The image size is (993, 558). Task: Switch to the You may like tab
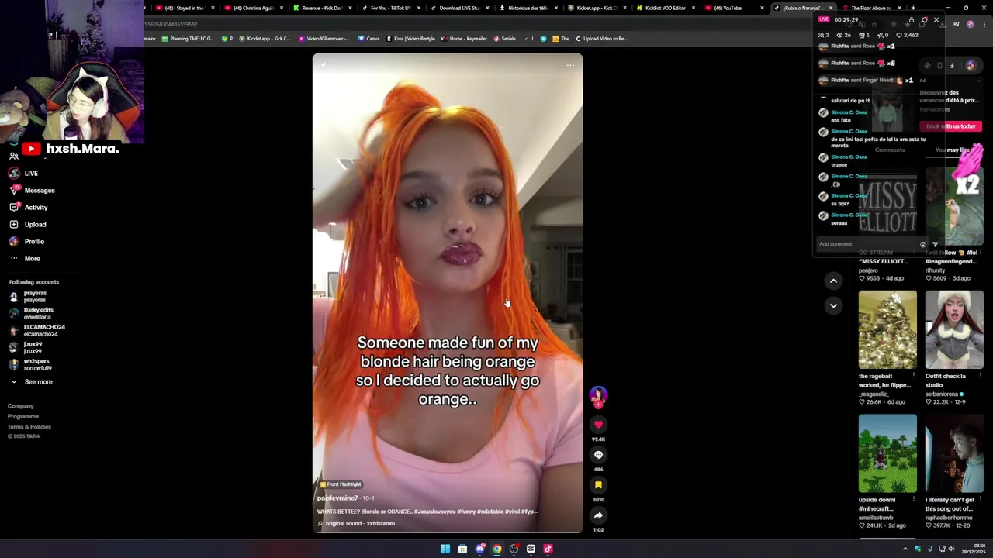tap(952, 150)
